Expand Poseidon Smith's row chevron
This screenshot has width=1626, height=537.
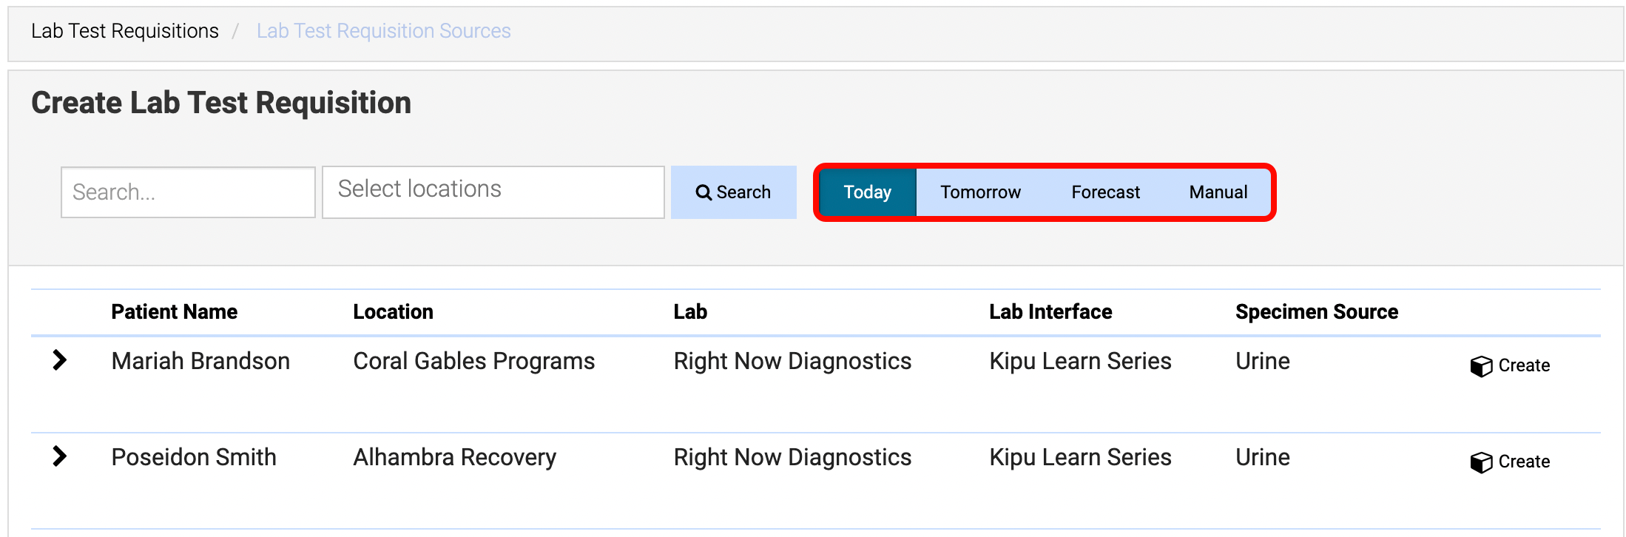60,456
